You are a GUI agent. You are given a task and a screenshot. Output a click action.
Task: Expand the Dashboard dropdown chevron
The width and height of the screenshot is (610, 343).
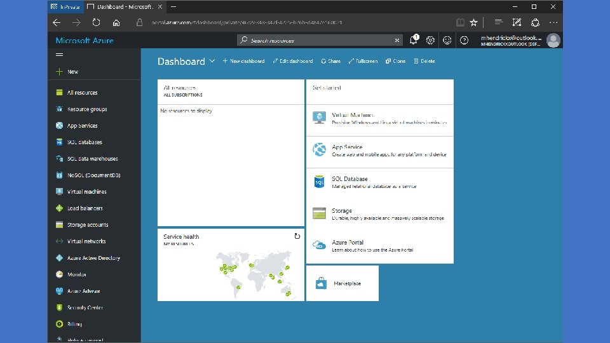212,61
